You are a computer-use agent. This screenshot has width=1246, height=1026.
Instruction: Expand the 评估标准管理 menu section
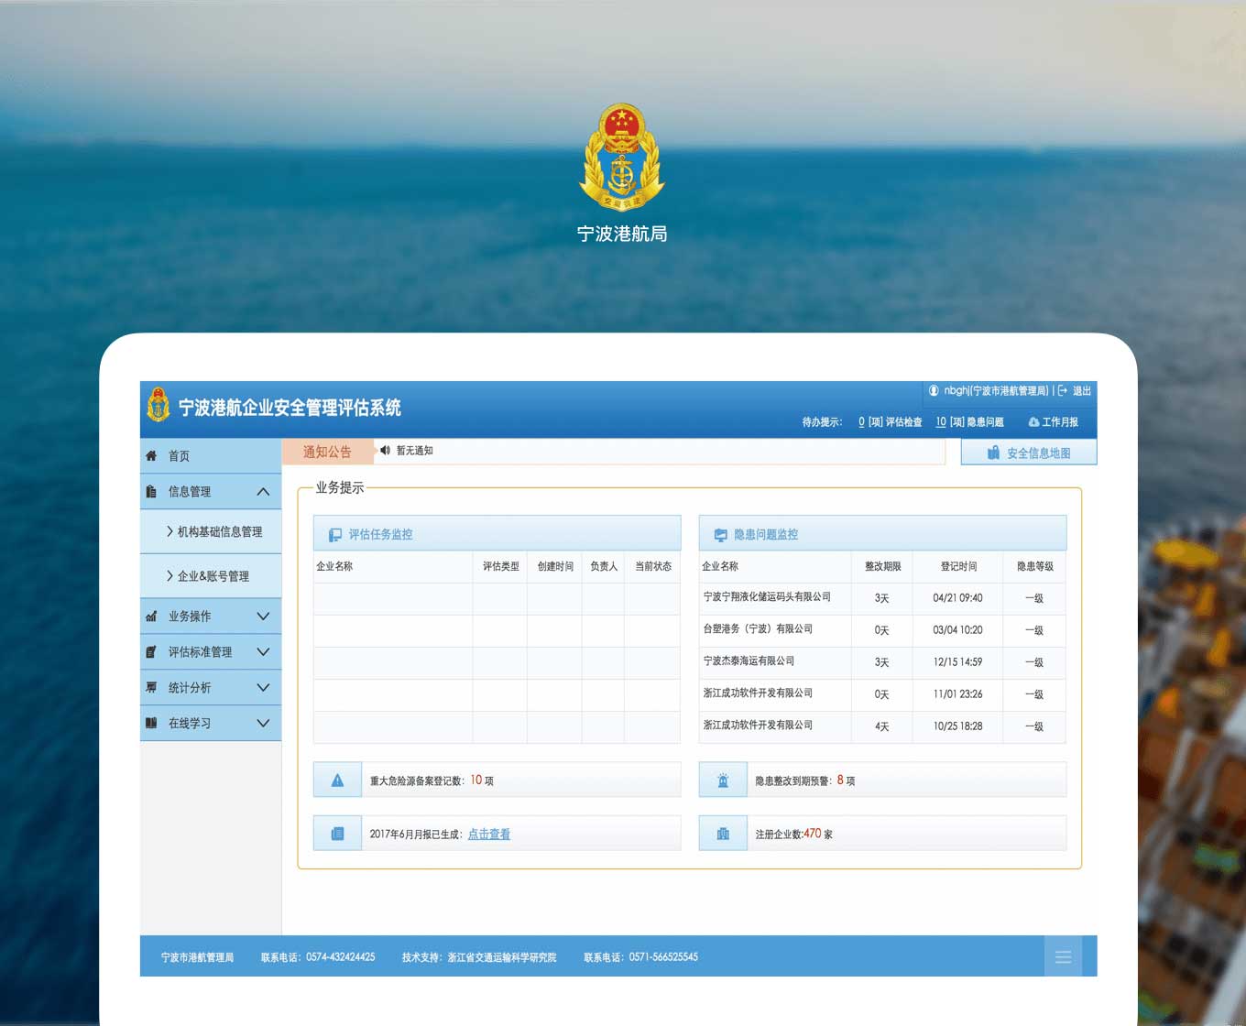coord(263,652)
